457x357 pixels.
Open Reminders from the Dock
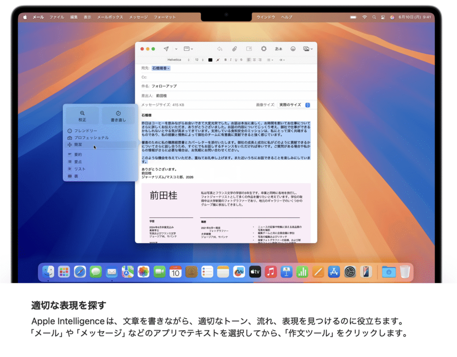pyautogui.click(x=207, y=272)
